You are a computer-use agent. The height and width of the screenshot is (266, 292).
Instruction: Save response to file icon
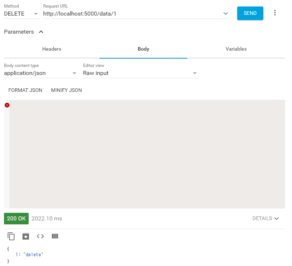point(26,236)
